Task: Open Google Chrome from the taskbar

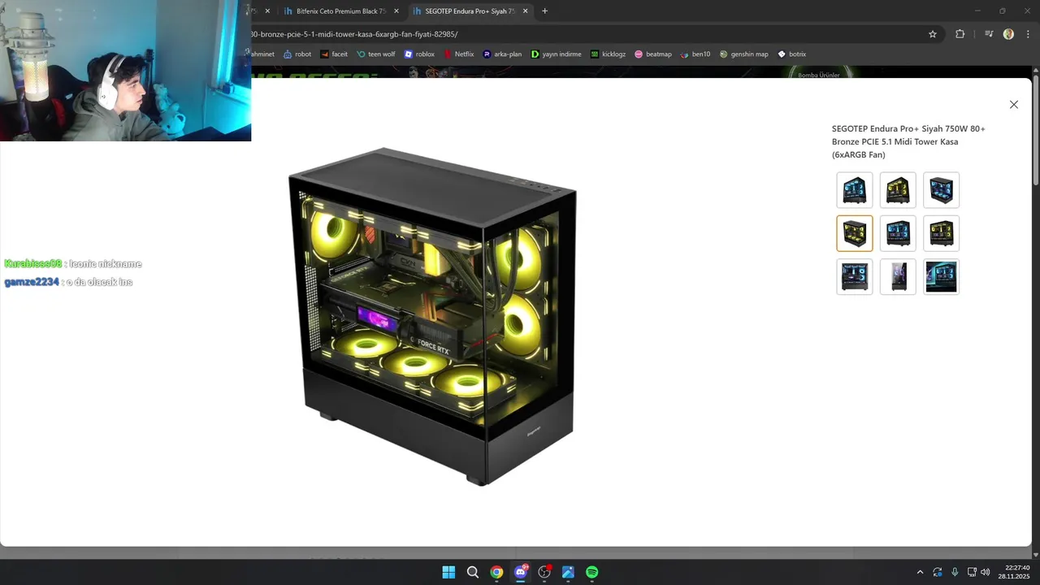Action: click(x=496, y=572)
